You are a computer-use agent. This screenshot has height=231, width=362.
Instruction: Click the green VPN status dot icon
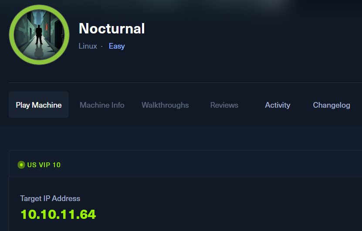pos(21,165)
